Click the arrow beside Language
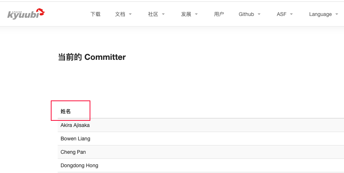This screenshot has width=344, height=173. (337, 14)
